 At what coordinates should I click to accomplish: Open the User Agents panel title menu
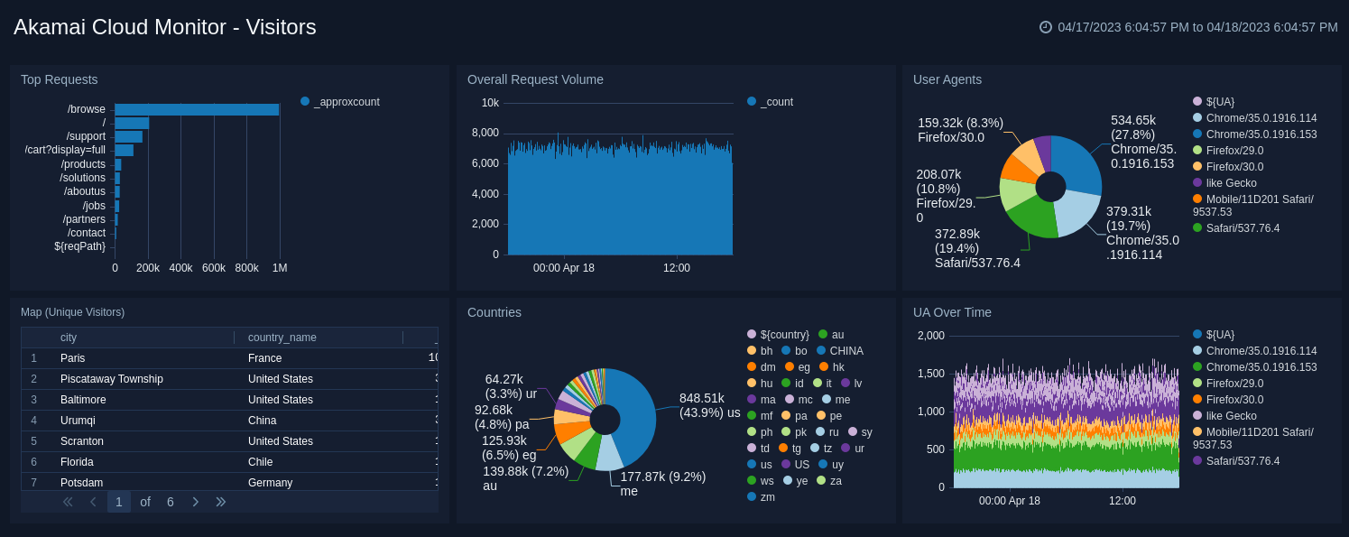946,79
